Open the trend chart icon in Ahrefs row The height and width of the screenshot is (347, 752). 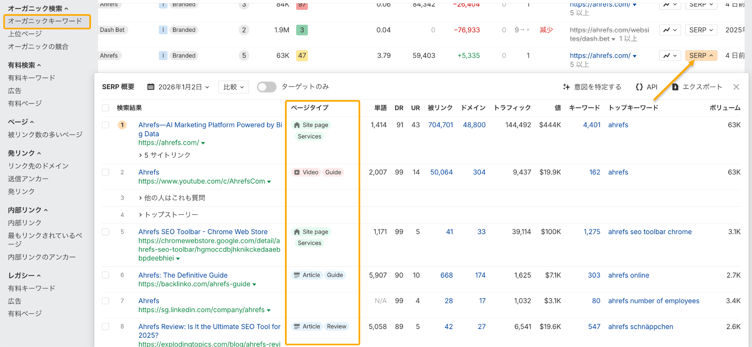coord(670,56)
